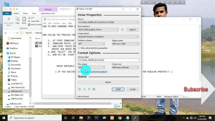The image size is (215, 121).
Task: Click the clock showing 1:06 PM
Action: (x=202, y=117)
